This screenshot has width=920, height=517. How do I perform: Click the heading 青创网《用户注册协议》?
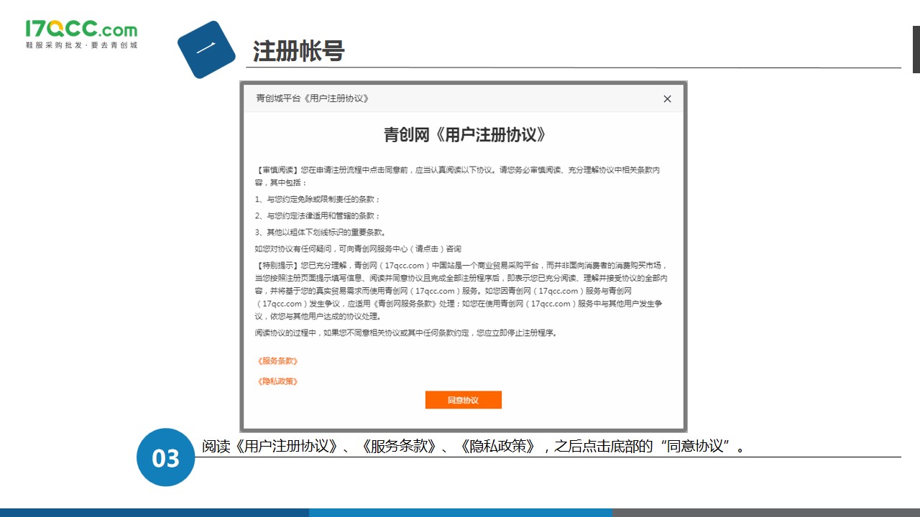pos(464,135)
